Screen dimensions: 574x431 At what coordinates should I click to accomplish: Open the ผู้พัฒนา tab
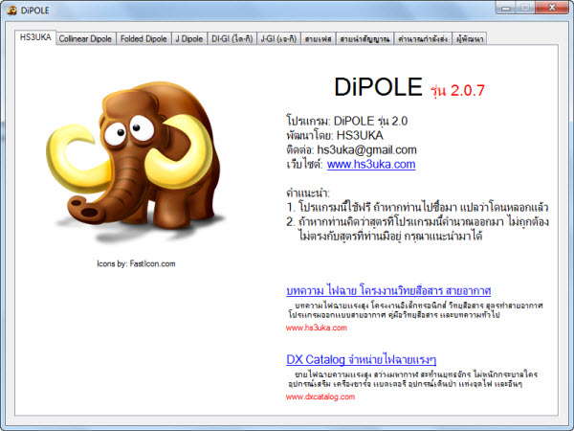(470, 39)
